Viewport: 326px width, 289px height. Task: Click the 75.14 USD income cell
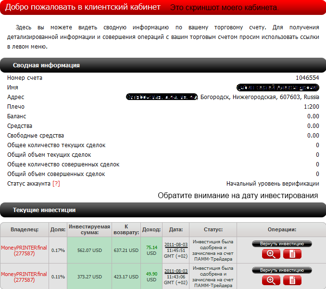pyautogui.click(x=151, y=250)
